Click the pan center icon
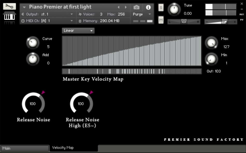The height and width of the screenshot is (153, 246). [x=184, y=22]
